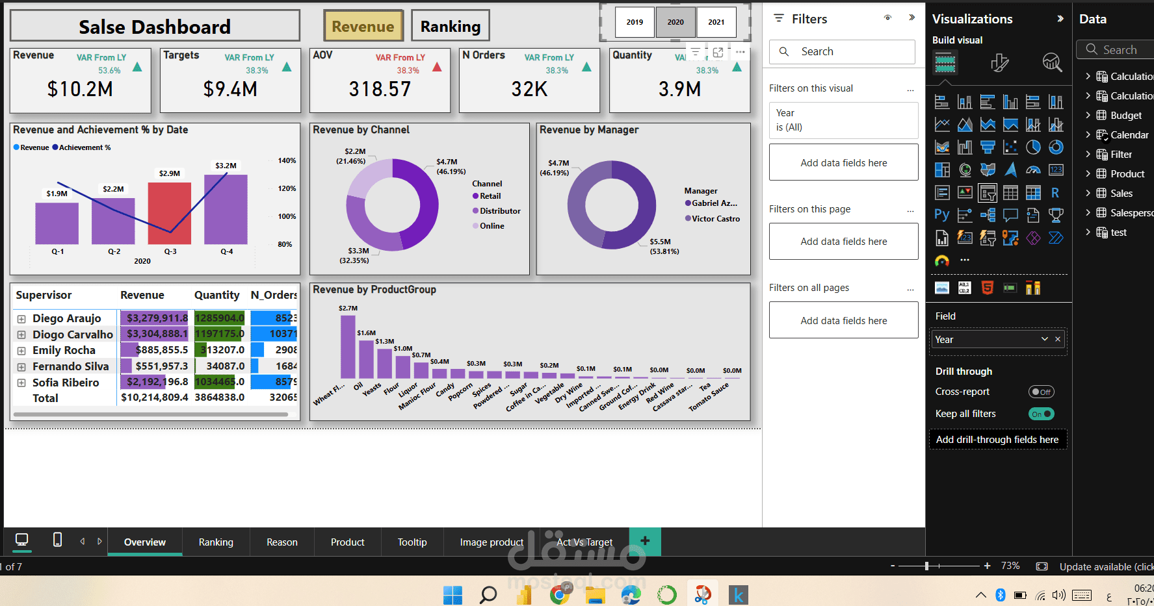The image size is (1154, 606).
Task: Switch to the Ranking page tab
Action: tap(216, 542)
